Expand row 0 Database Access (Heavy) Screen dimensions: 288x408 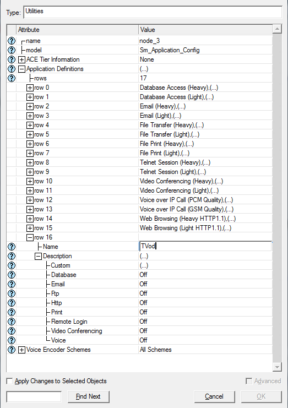(x=30, y=88)
